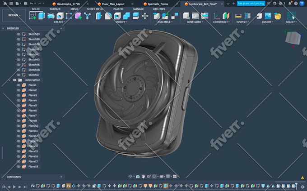Toggle visibility of Sketch33
Image resolution: width=307 pixels, height=191 pixels.
[x=19, y=34]
